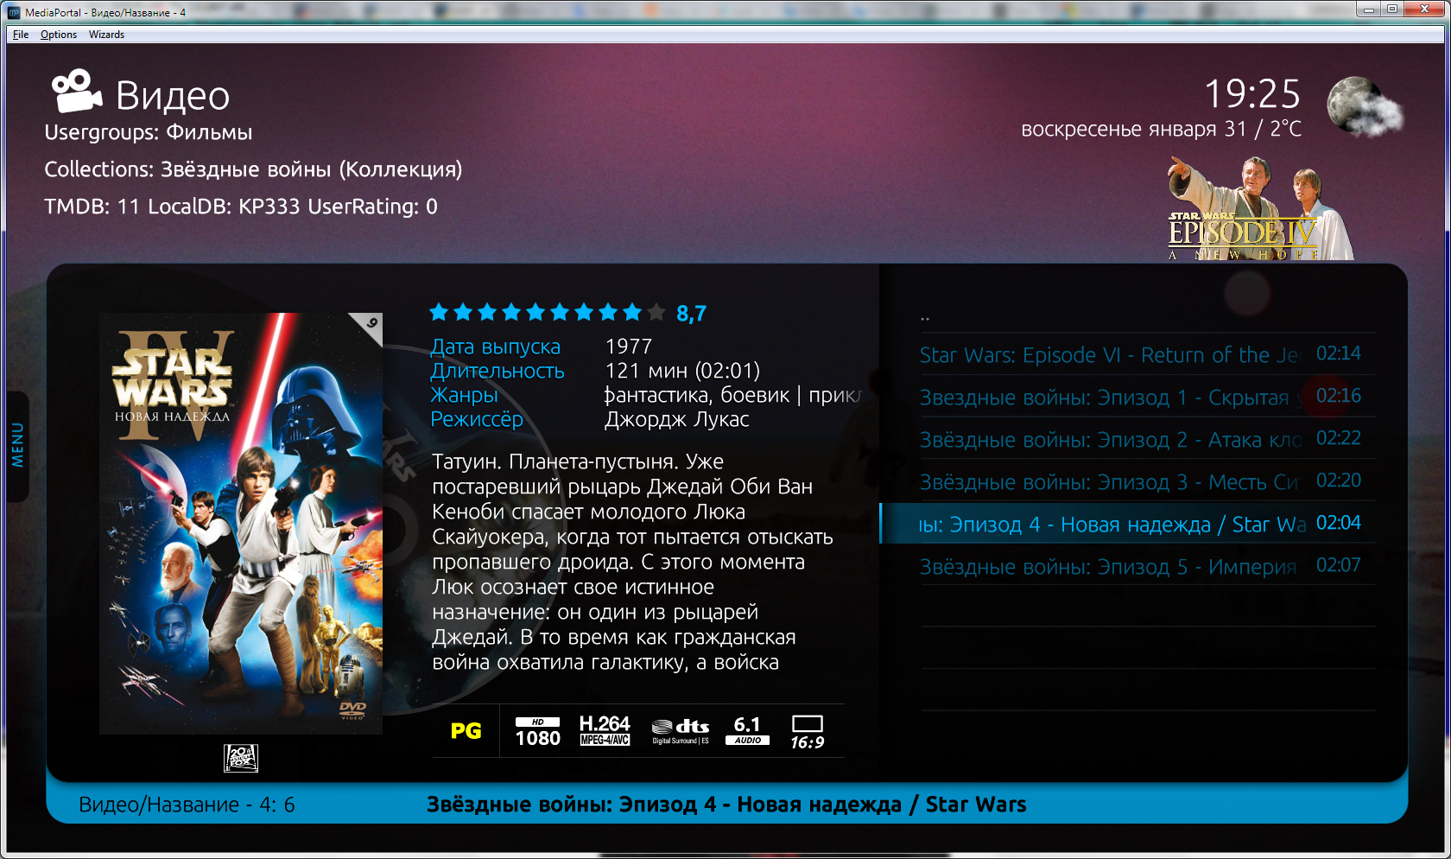Image resolution: width=1451 pixels, height=859 pixels.
Task: Click the movie plot summary text
Action: point(632,562)
